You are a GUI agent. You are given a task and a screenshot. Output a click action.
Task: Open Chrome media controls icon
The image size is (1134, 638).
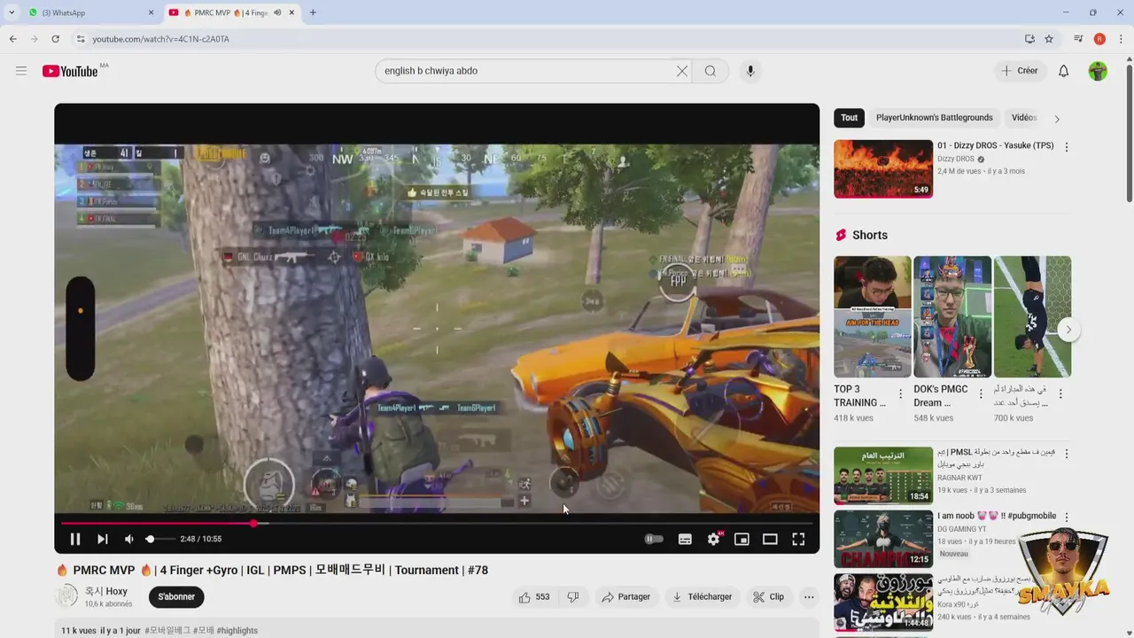[1078, 39]
